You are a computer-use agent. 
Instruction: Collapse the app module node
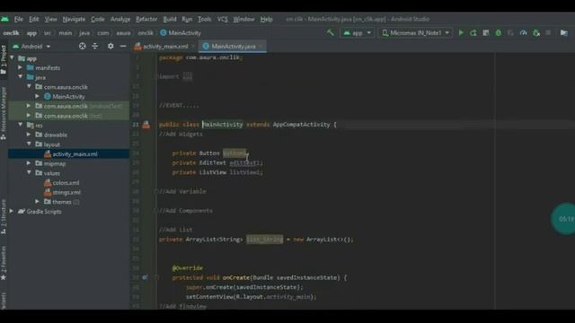(12, 57)
